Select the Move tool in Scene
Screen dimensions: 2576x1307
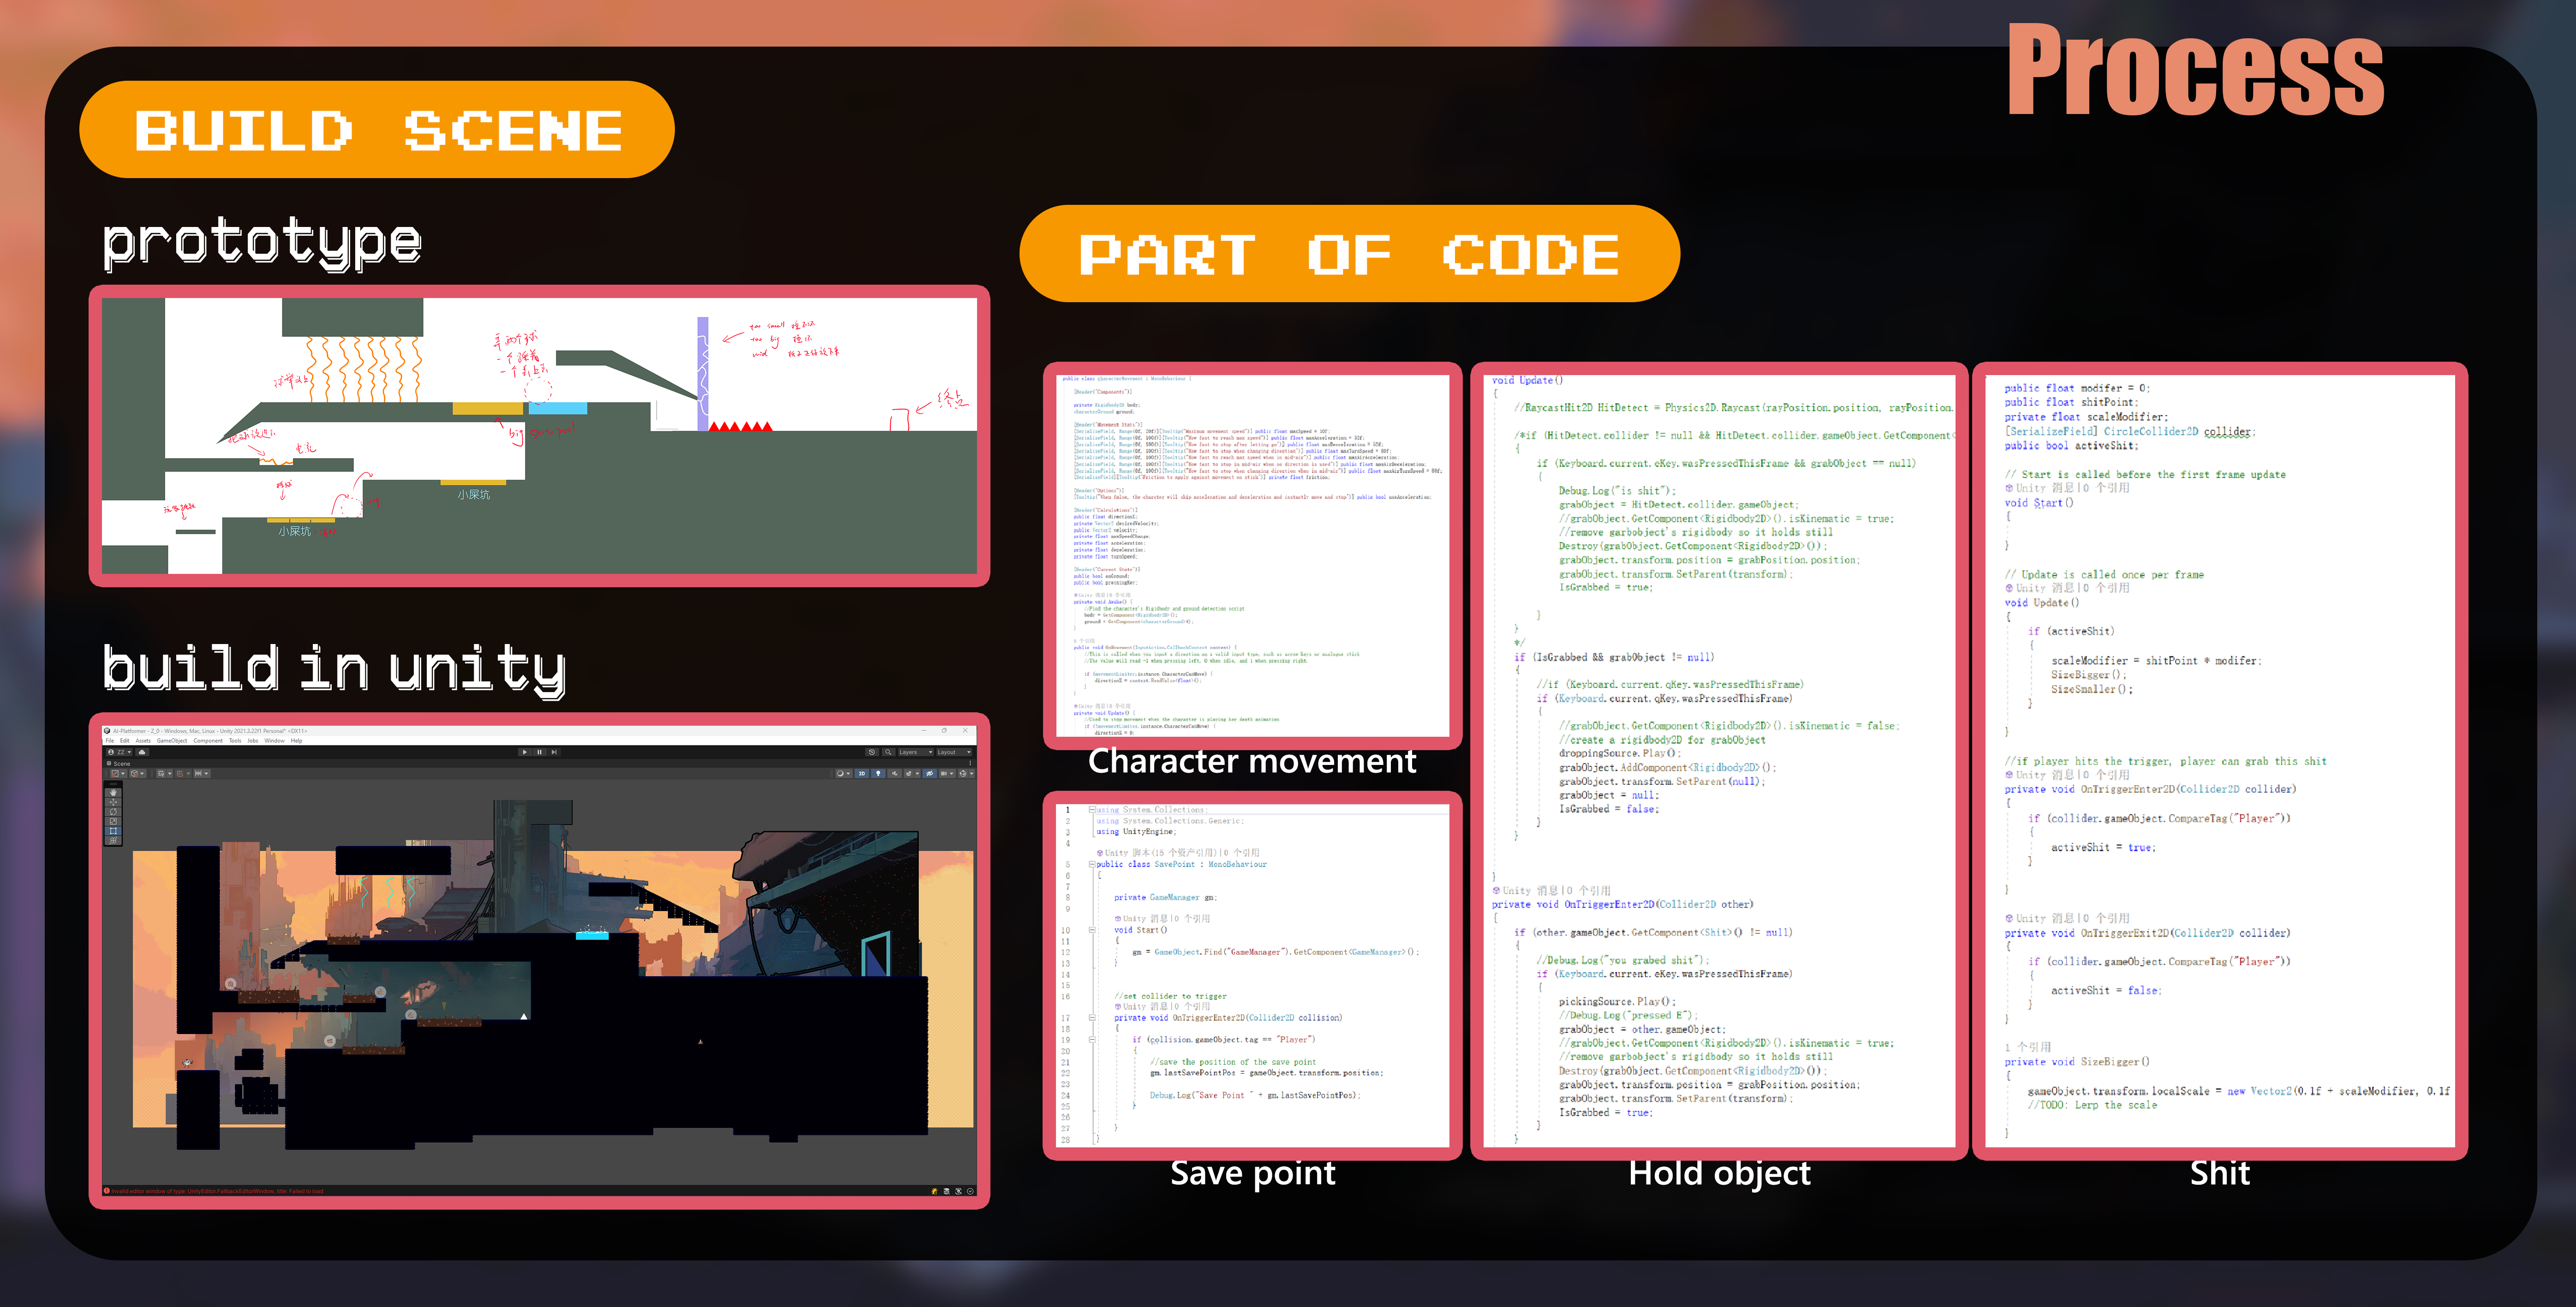pos(113,802)
